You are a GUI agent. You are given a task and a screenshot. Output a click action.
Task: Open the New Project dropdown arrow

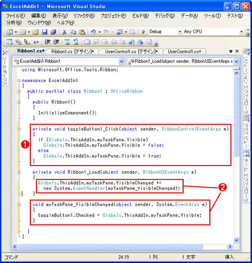tap(16, 32)
